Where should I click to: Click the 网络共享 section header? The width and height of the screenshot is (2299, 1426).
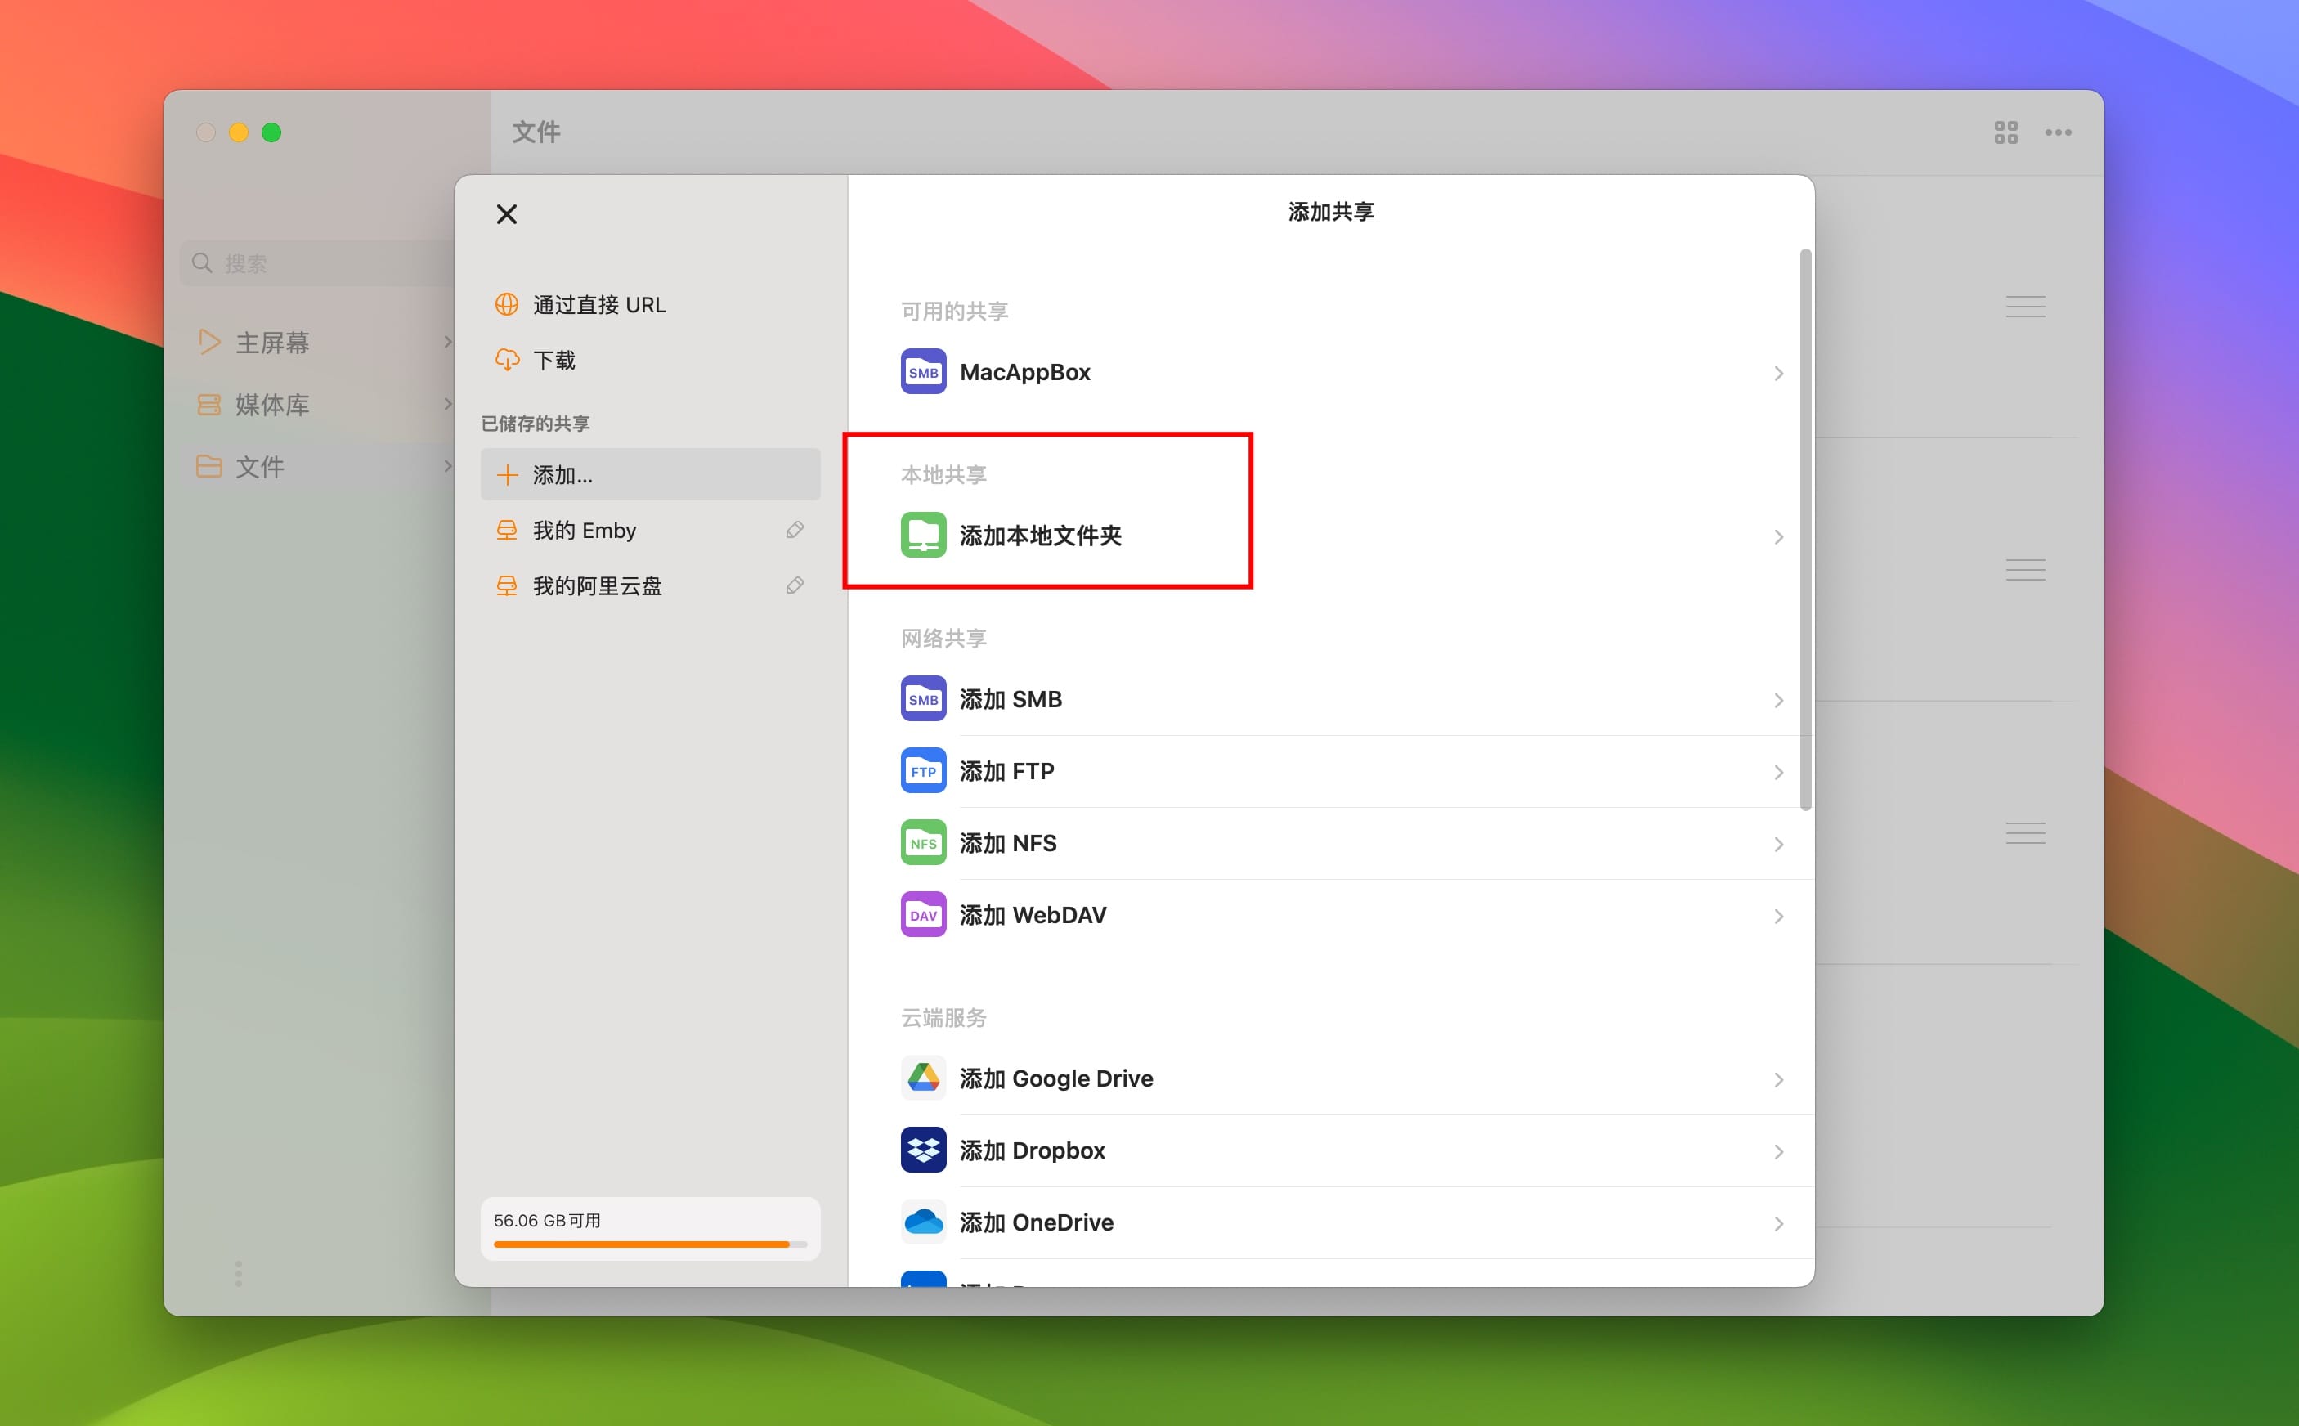(943, 639)
